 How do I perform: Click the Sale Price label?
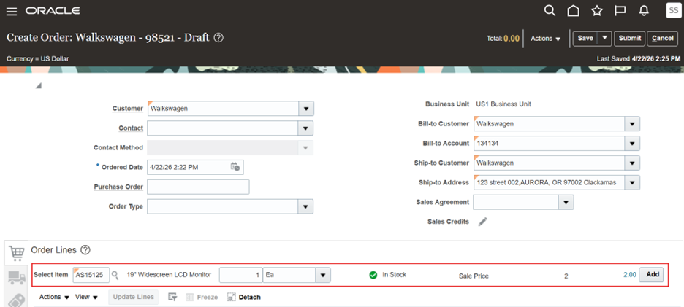point(474,276)
